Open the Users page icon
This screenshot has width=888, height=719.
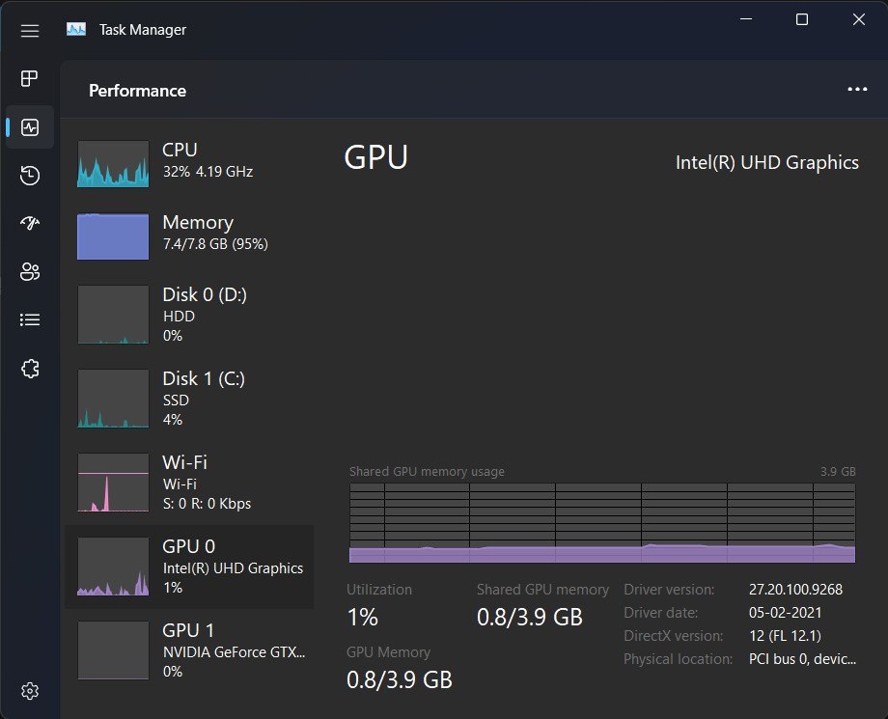(x=30, y=272)
